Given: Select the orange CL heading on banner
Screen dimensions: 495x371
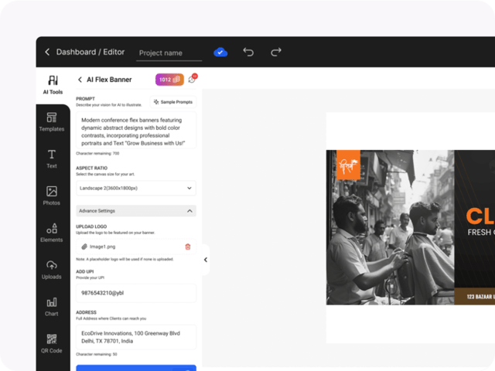Looking at the screenshot, I should pos(480,216).
